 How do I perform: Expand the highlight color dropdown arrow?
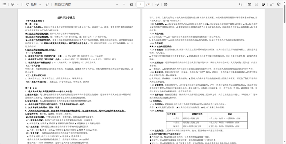click(x=18, y=4)
